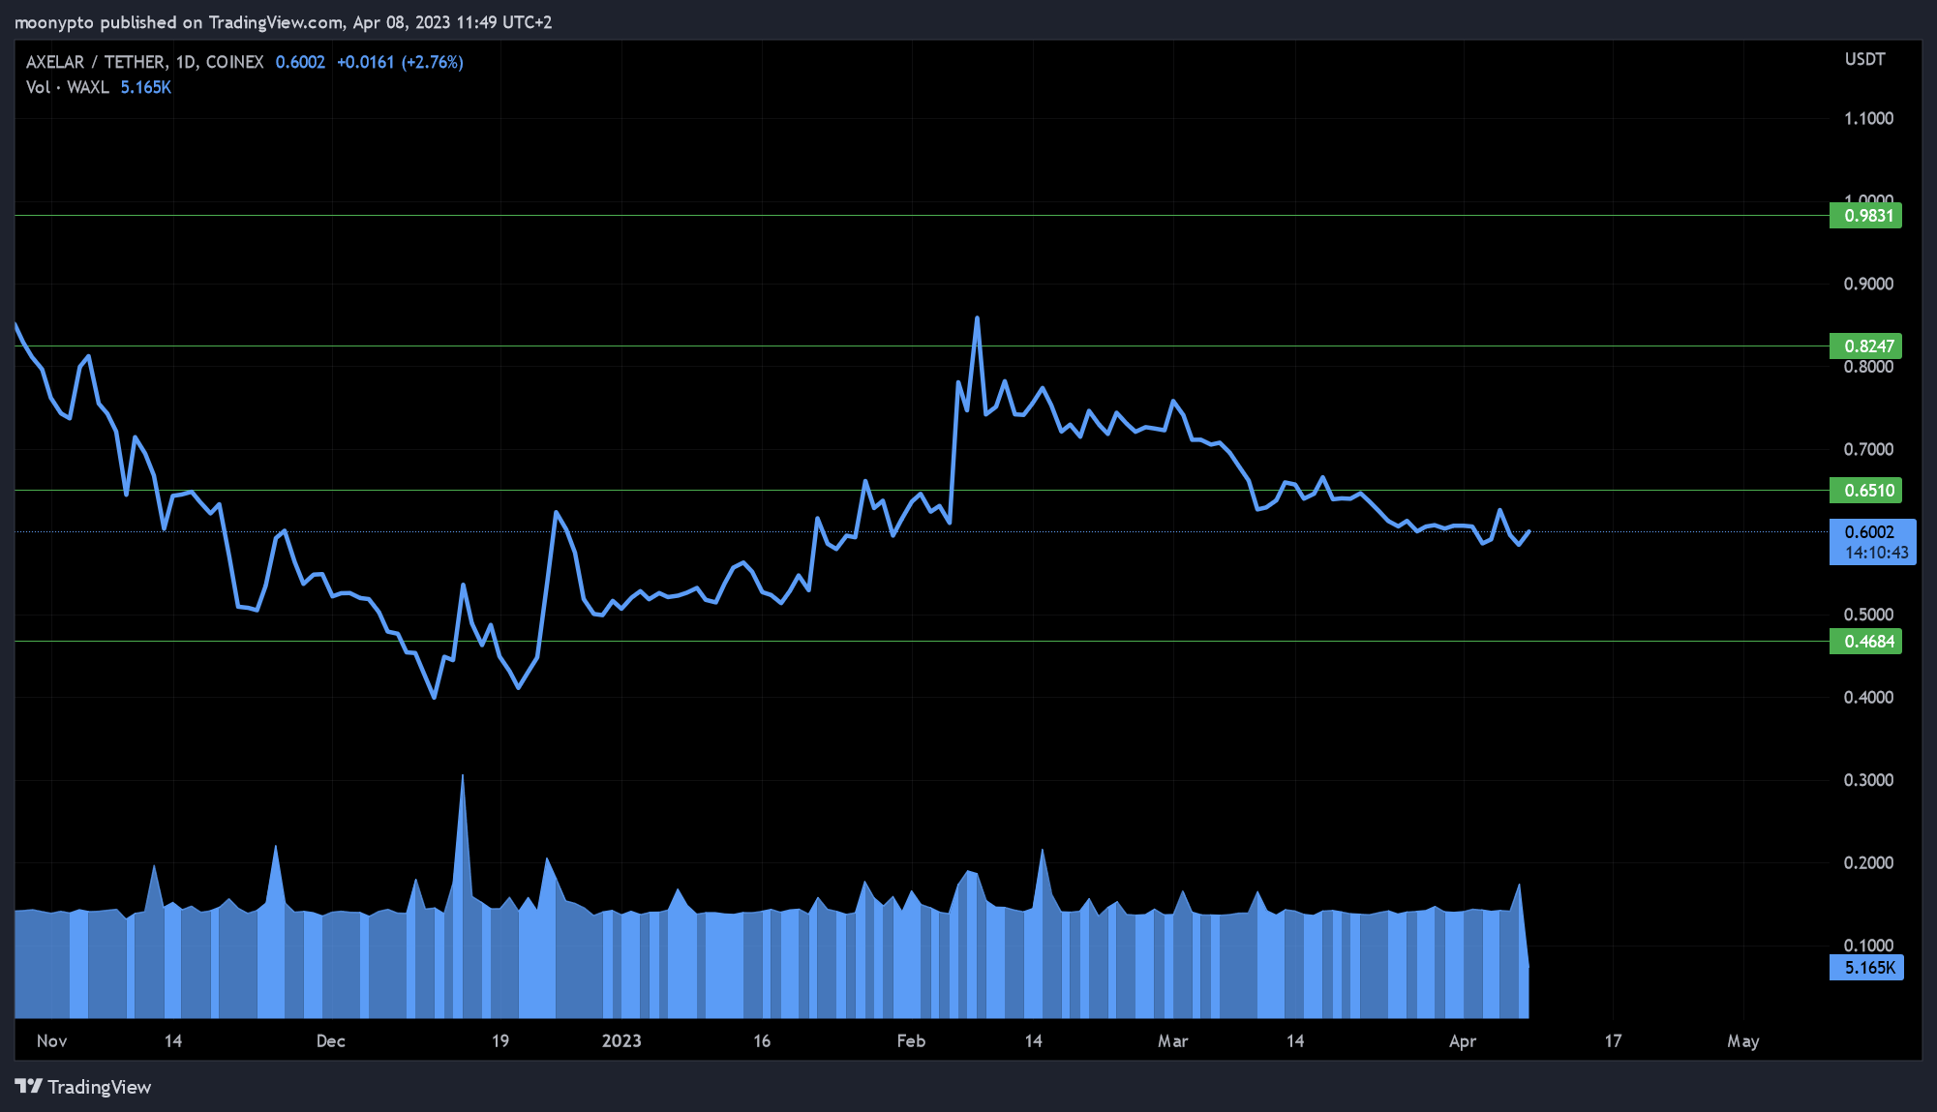This screenshot has height=1112, width=1937.
Task: Click the 0.9000 price axis tick
Action: point(1868,284)
